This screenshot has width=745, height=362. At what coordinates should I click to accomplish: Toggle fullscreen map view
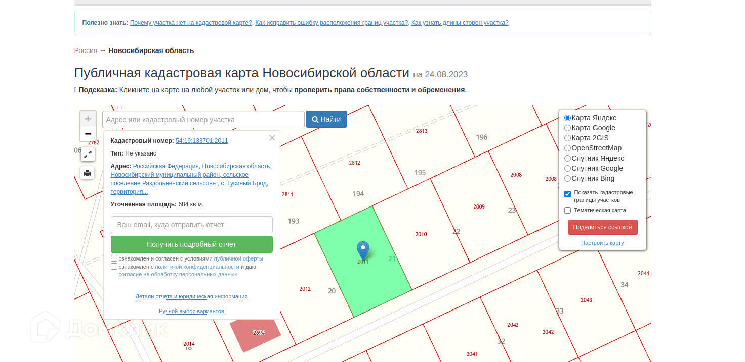tap(88, 154)
